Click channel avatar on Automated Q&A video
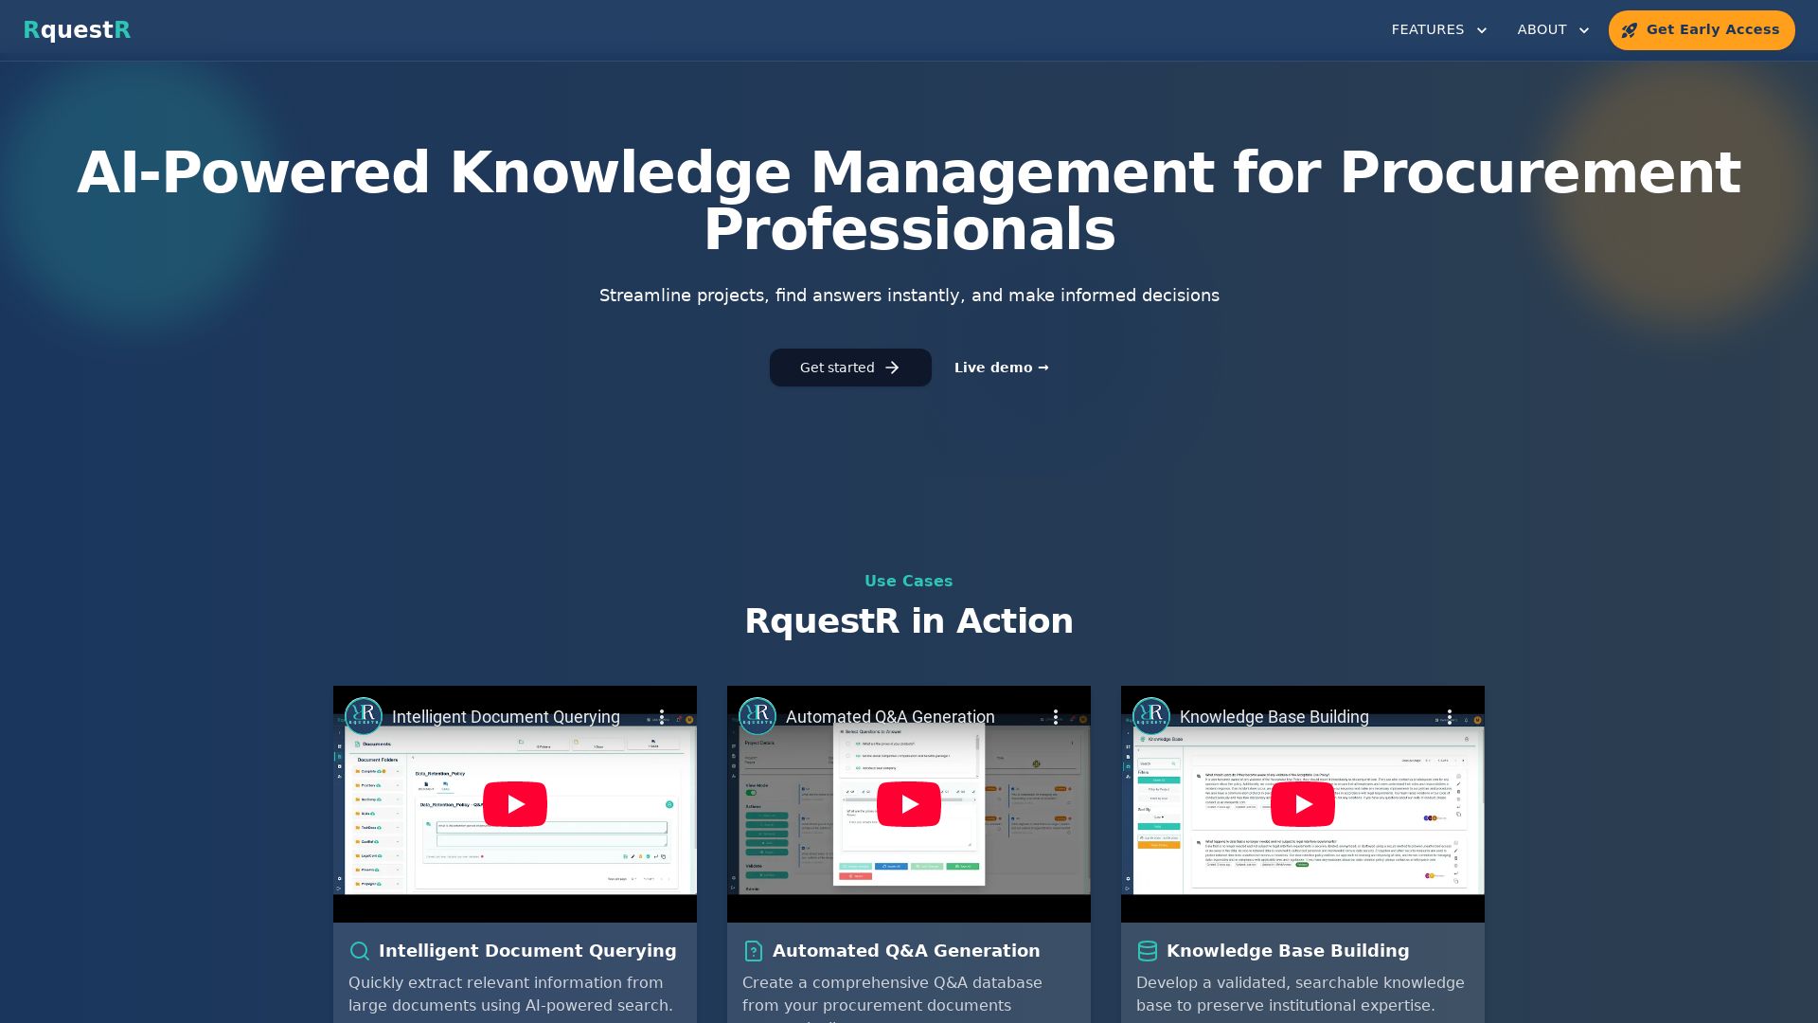The image size is (1818, 1023). (x=757, y=716)
